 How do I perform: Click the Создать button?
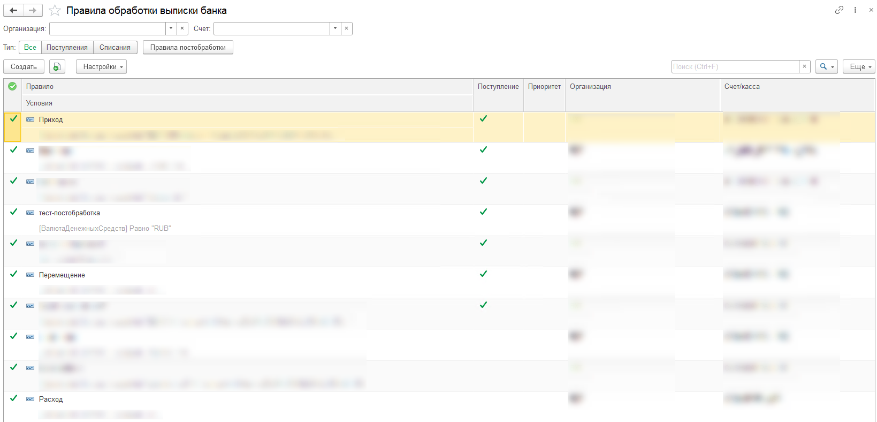coord(24,67)
